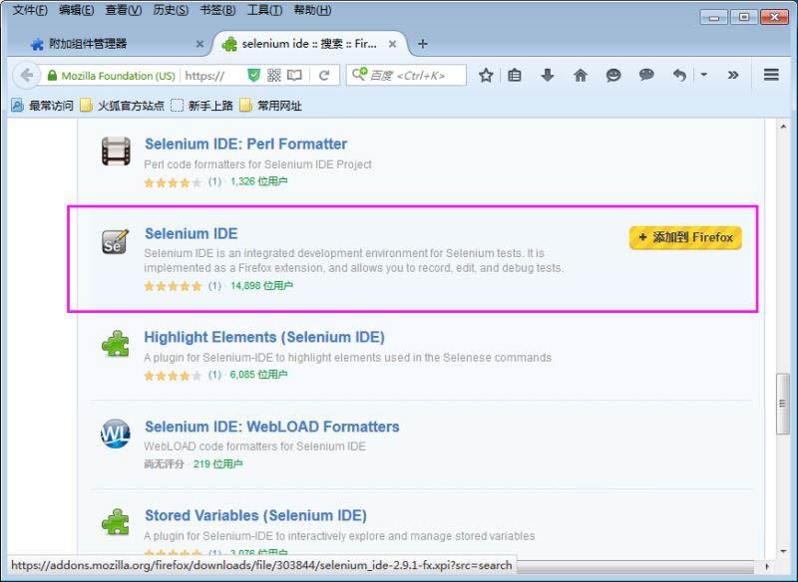
Task: Open the 百度 search engine dropdown
Action: click(359, 74)
